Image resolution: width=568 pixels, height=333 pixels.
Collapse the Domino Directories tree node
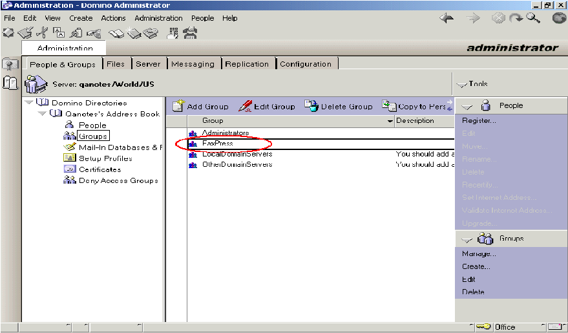tap(29, 103)
